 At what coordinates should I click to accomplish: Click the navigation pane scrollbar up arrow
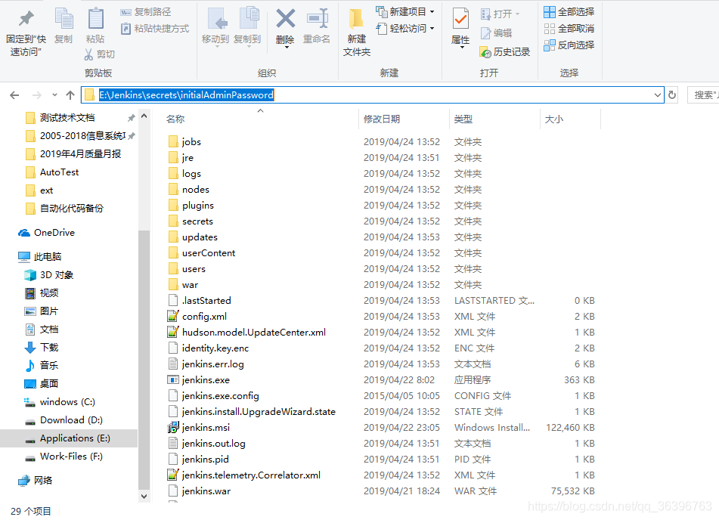tap(144, 116)
